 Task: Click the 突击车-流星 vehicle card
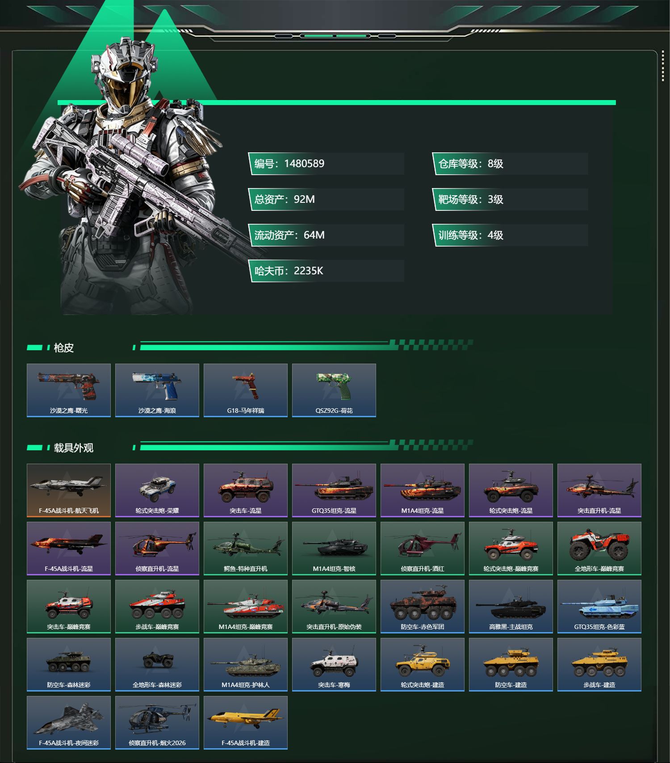tap(246, 490)
